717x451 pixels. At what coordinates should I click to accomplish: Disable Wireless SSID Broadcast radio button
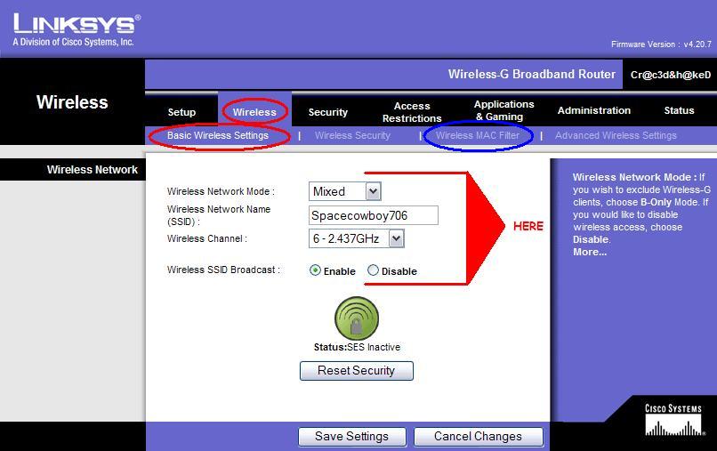click(x=373, y=270)
